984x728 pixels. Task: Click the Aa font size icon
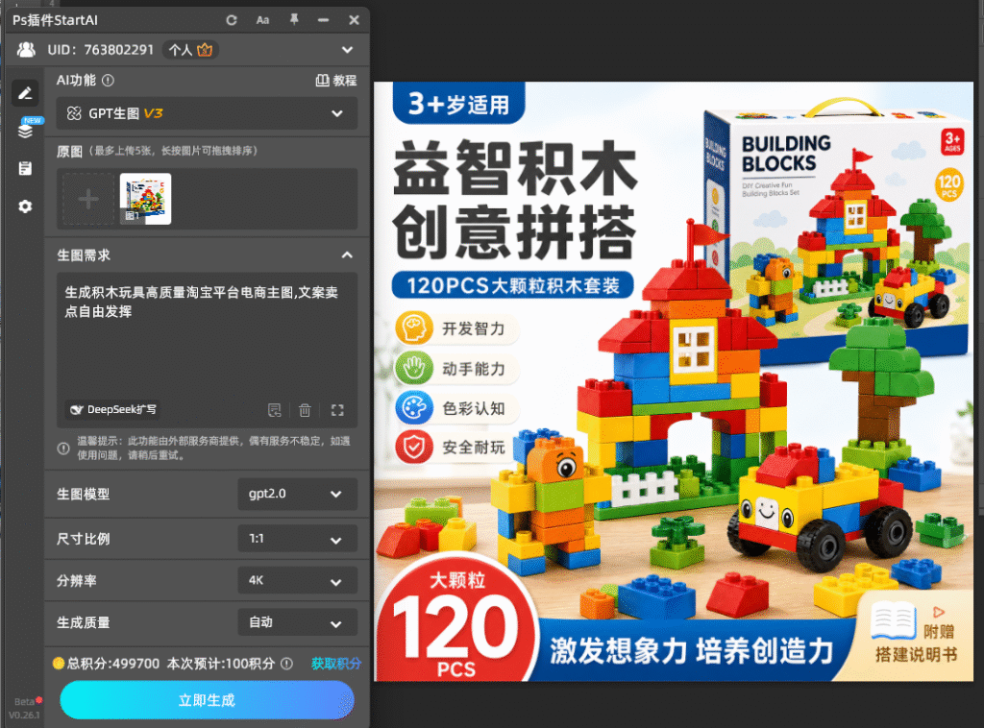tap(262, 20)
